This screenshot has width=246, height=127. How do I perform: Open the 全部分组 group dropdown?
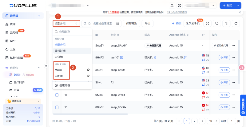coord(66,24)
